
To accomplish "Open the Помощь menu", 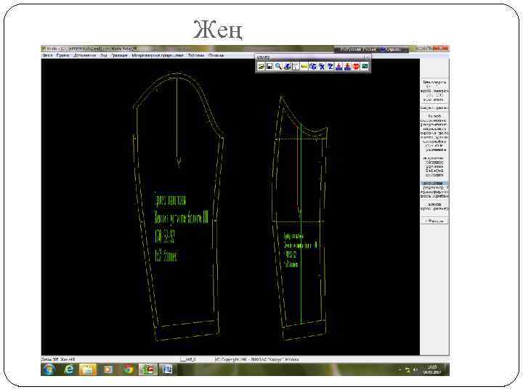I will pos(216,55).
